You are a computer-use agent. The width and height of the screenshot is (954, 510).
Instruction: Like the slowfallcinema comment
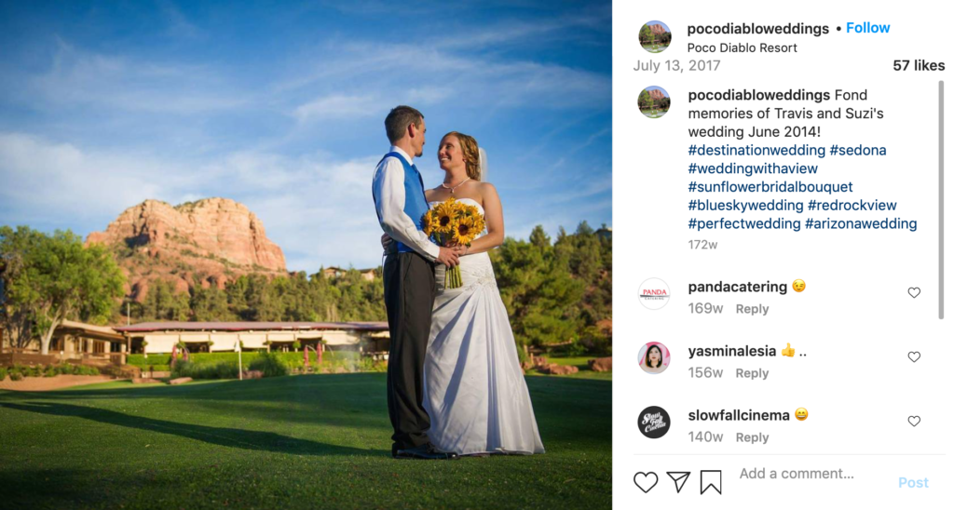pyautogui.click(x=914, y=422)
